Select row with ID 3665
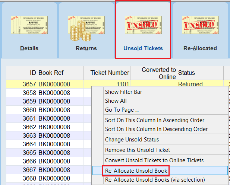 pyautogui.click(x=49, y=153)
